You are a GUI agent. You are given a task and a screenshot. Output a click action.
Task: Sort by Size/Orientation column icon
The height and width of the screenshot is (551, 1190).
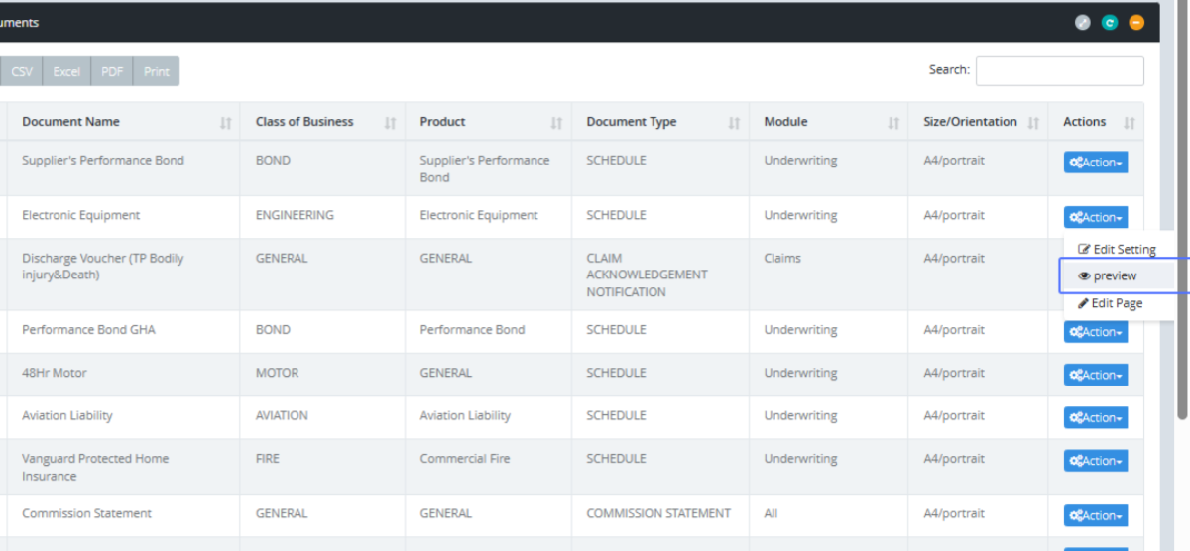(1033, 123)
